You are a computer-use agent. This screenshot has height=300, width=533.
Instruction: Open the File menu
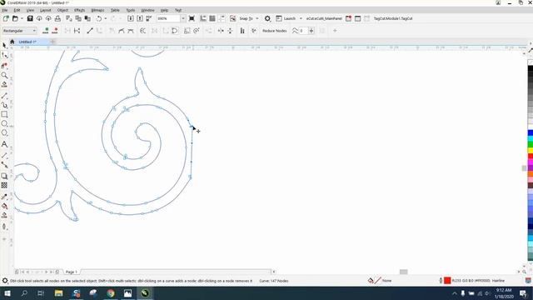5,10
